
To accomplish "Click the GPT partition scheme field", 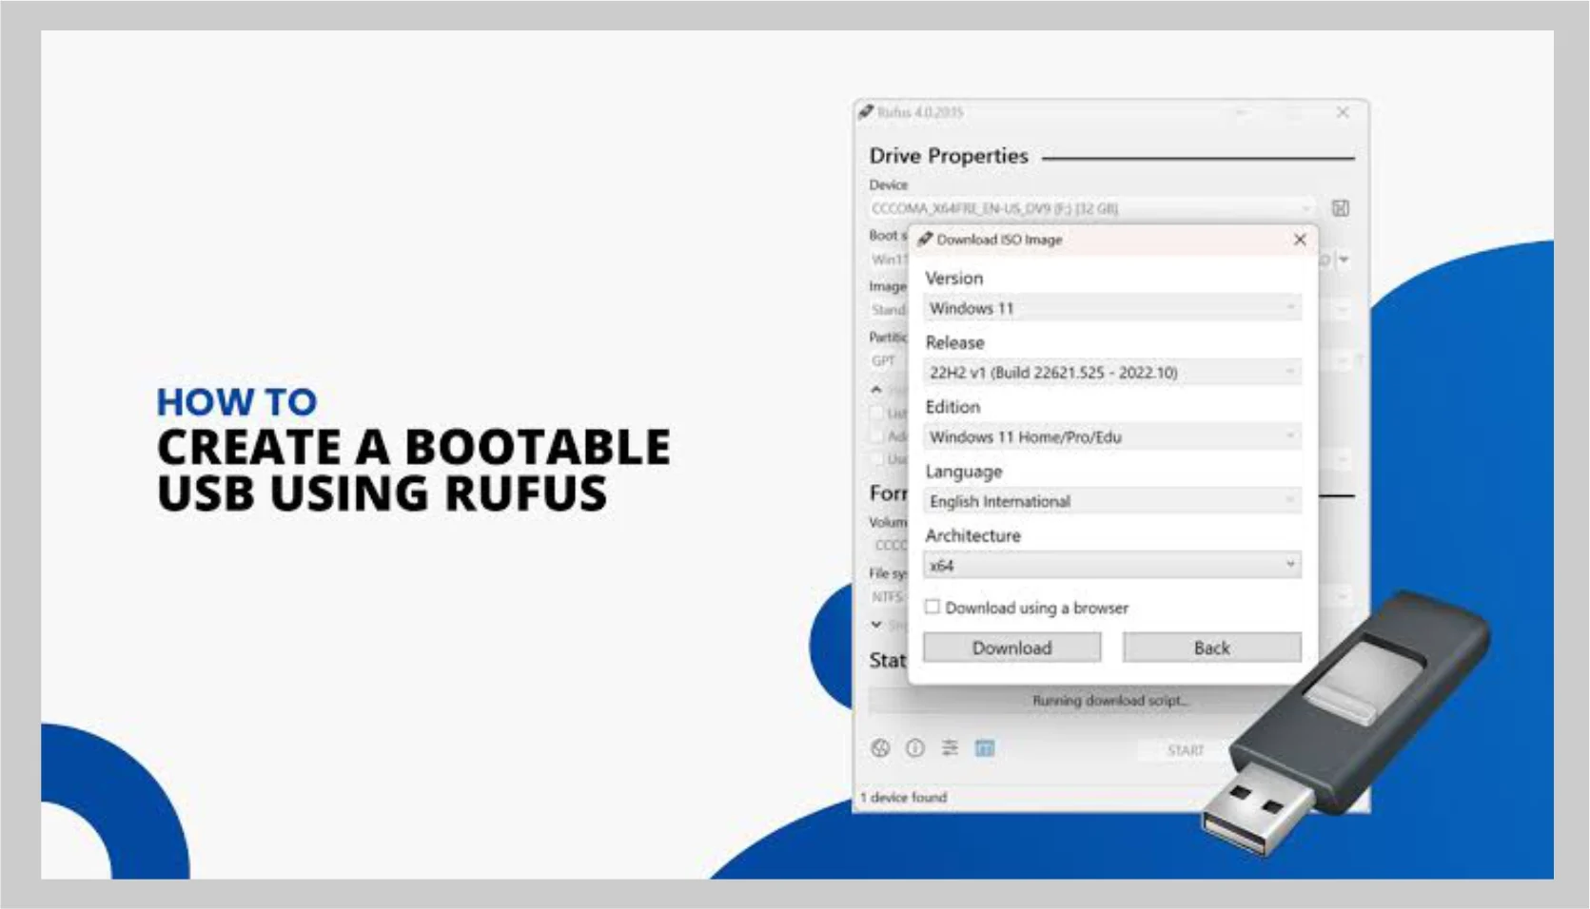I will [888, 360].
